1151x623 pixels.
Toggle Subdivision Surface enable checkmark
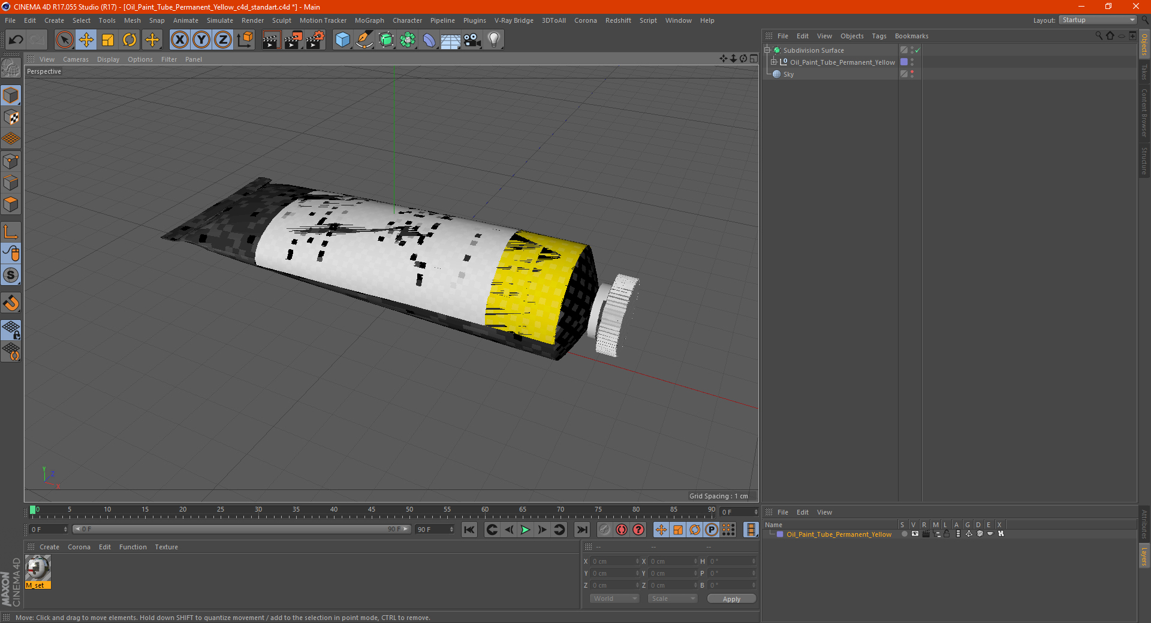[918, 50]
